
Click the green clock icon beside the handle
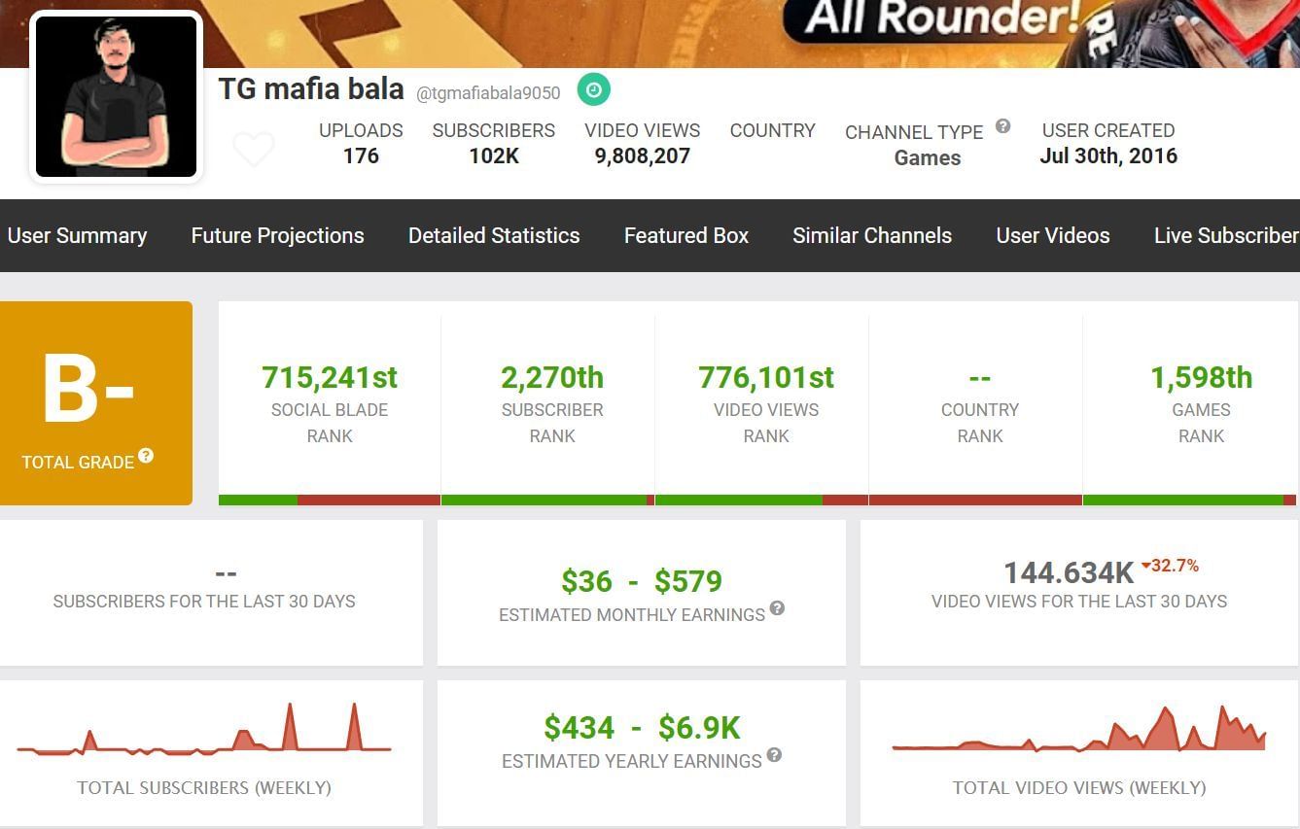click(x=593, y=90)
